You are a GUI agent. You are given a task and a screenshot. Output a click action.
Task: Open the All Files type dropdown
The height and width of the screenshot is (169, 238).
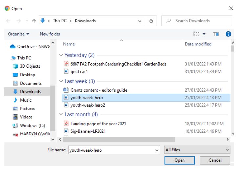coord(197,150)
